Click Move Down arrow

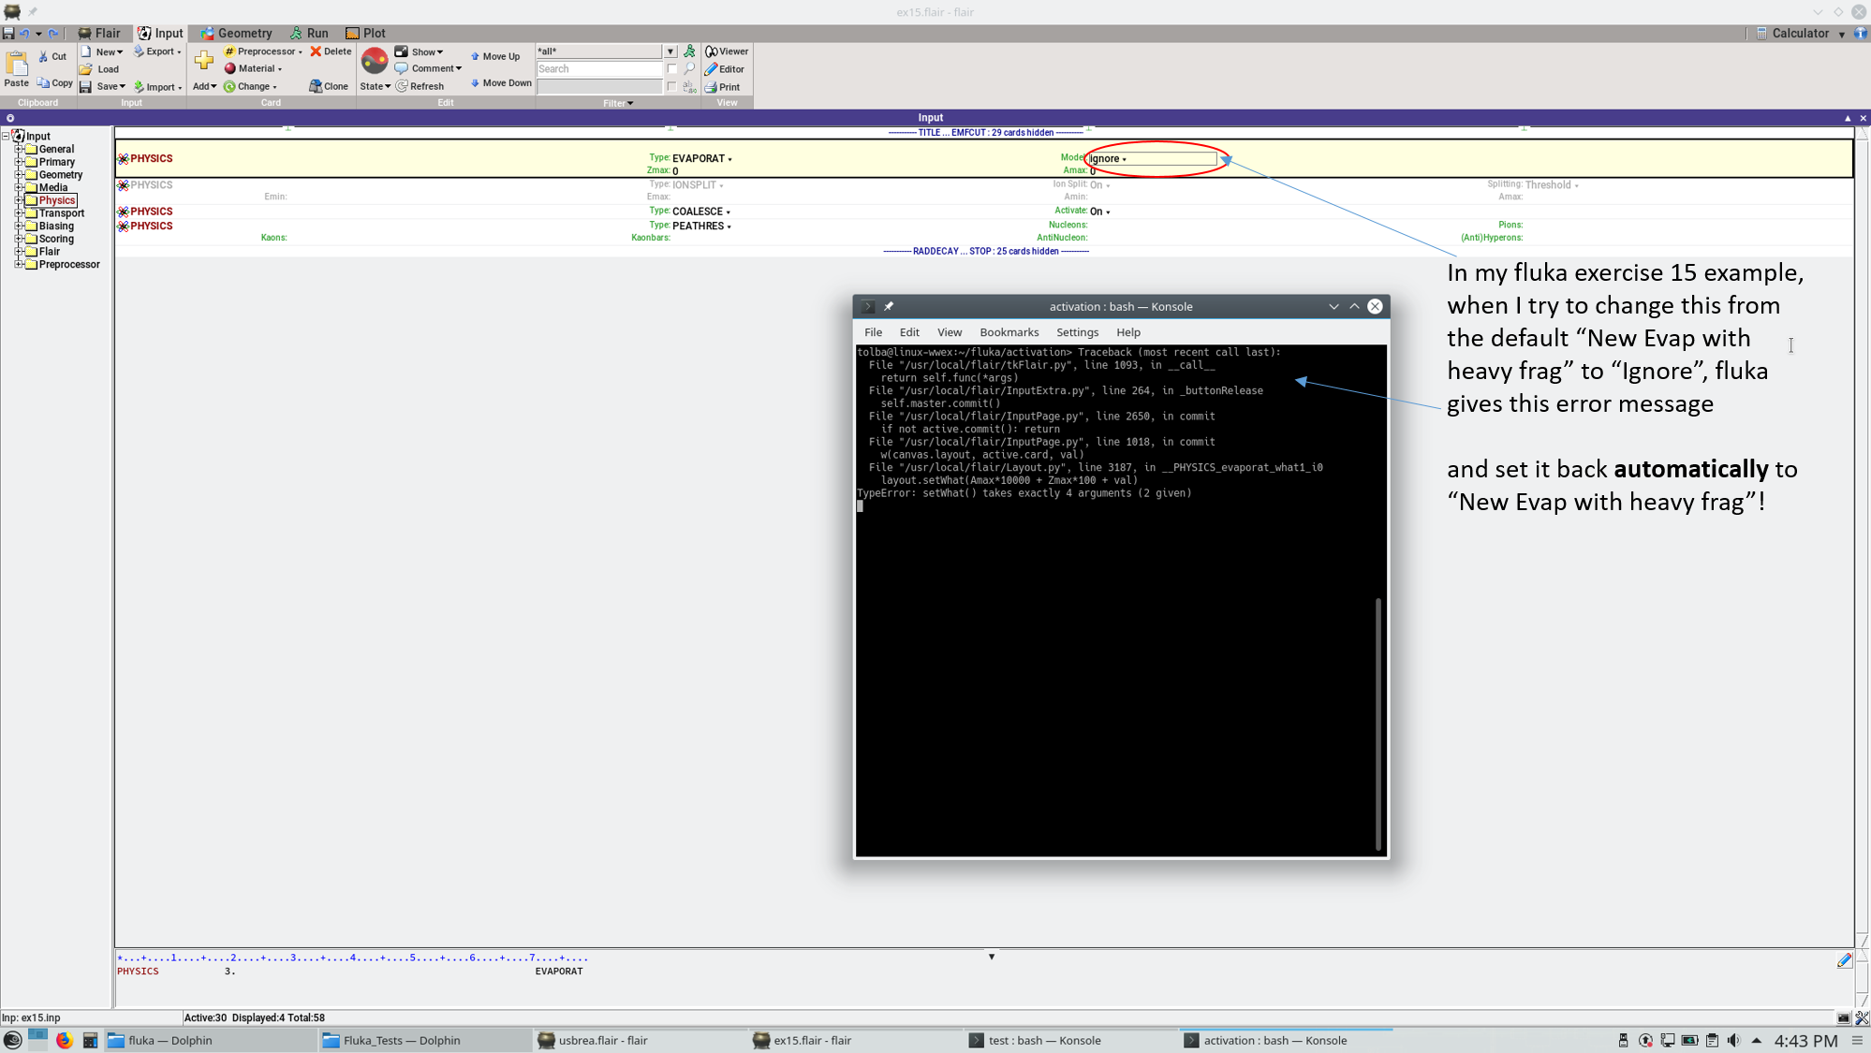coord(475,82)
